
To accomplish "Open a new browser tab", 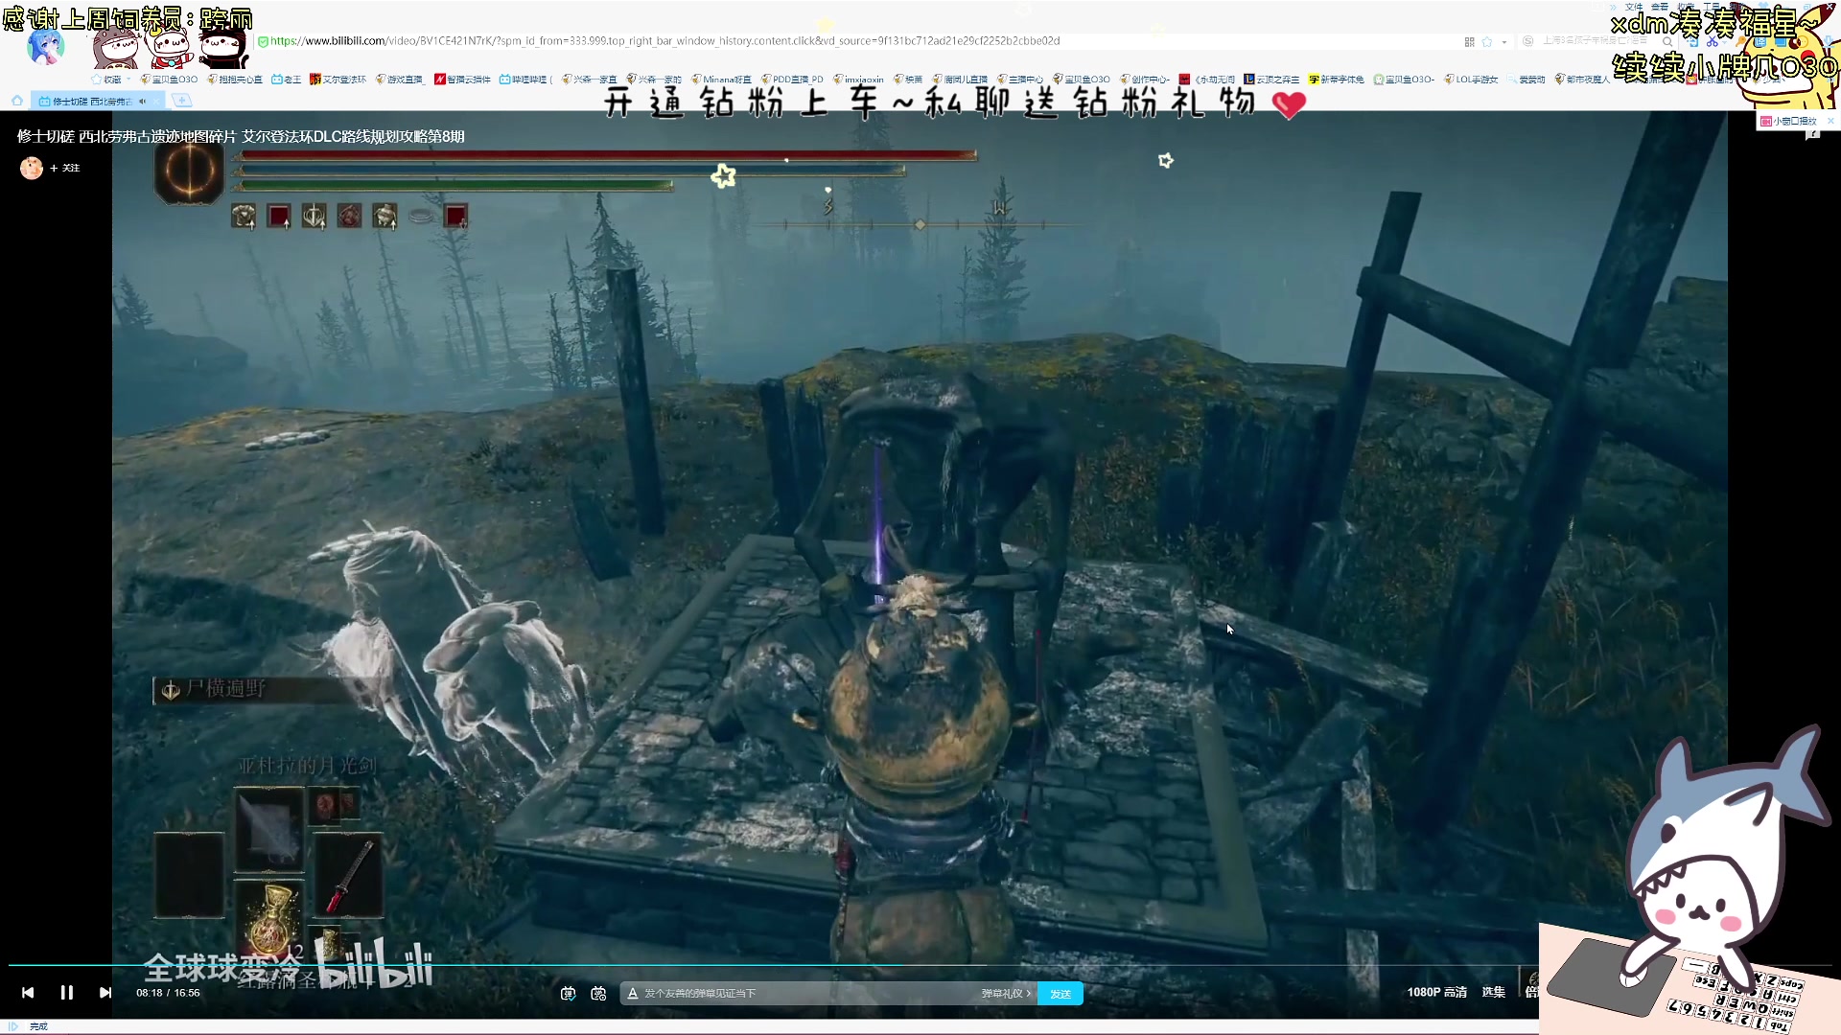I will tap(181, 101).
